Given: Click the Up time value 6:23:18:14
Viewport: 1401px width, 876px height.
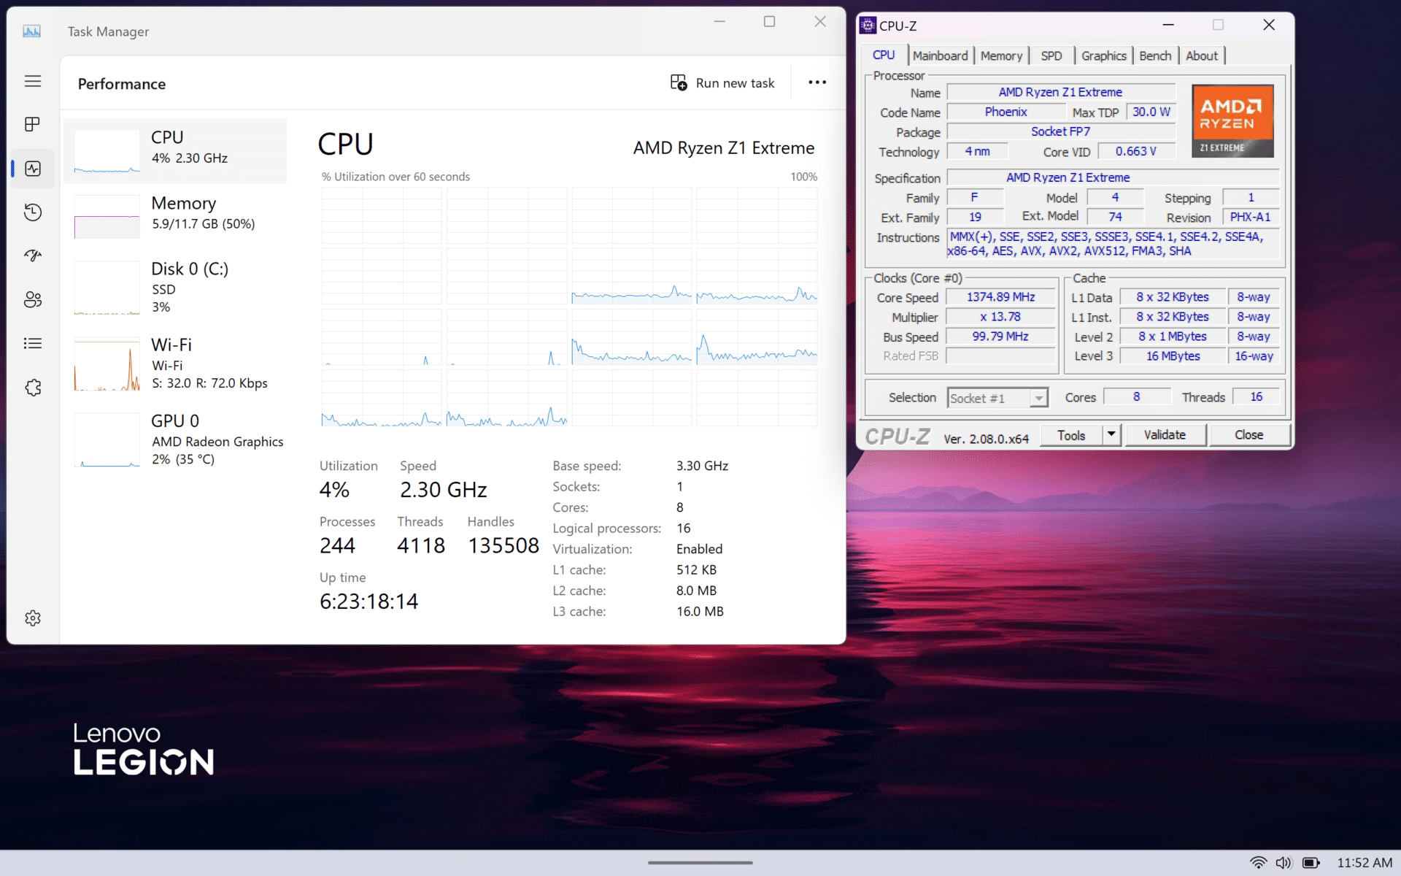Looking at the screenshot, I should click(368, 602).
